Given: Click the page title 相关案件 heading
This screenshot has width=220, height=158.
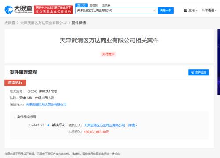Looking at the screenshot, I should 109,40.
